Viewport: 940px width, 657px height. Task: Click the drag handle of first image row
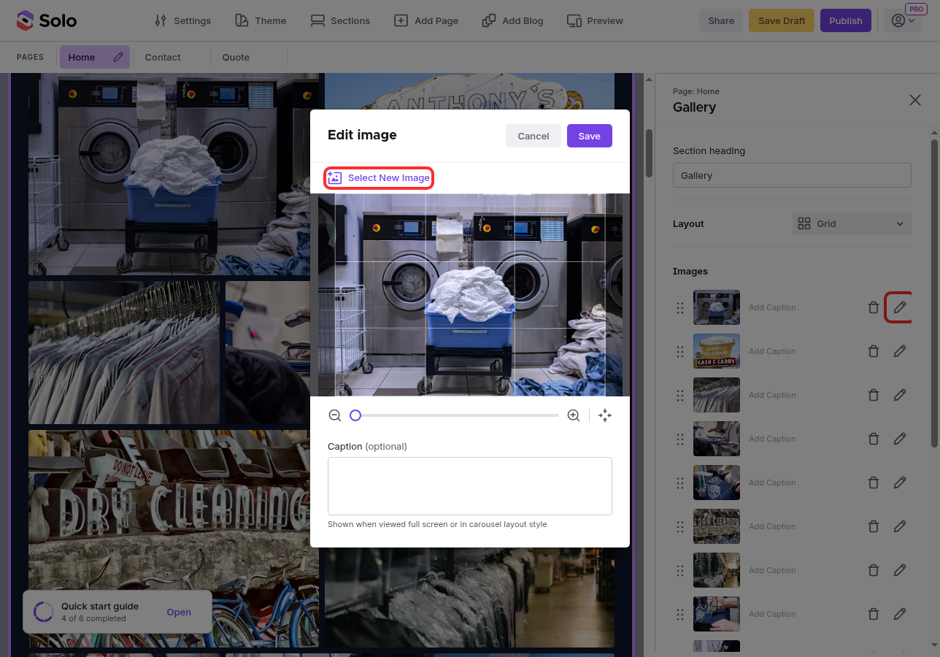[x=680, y=307]
